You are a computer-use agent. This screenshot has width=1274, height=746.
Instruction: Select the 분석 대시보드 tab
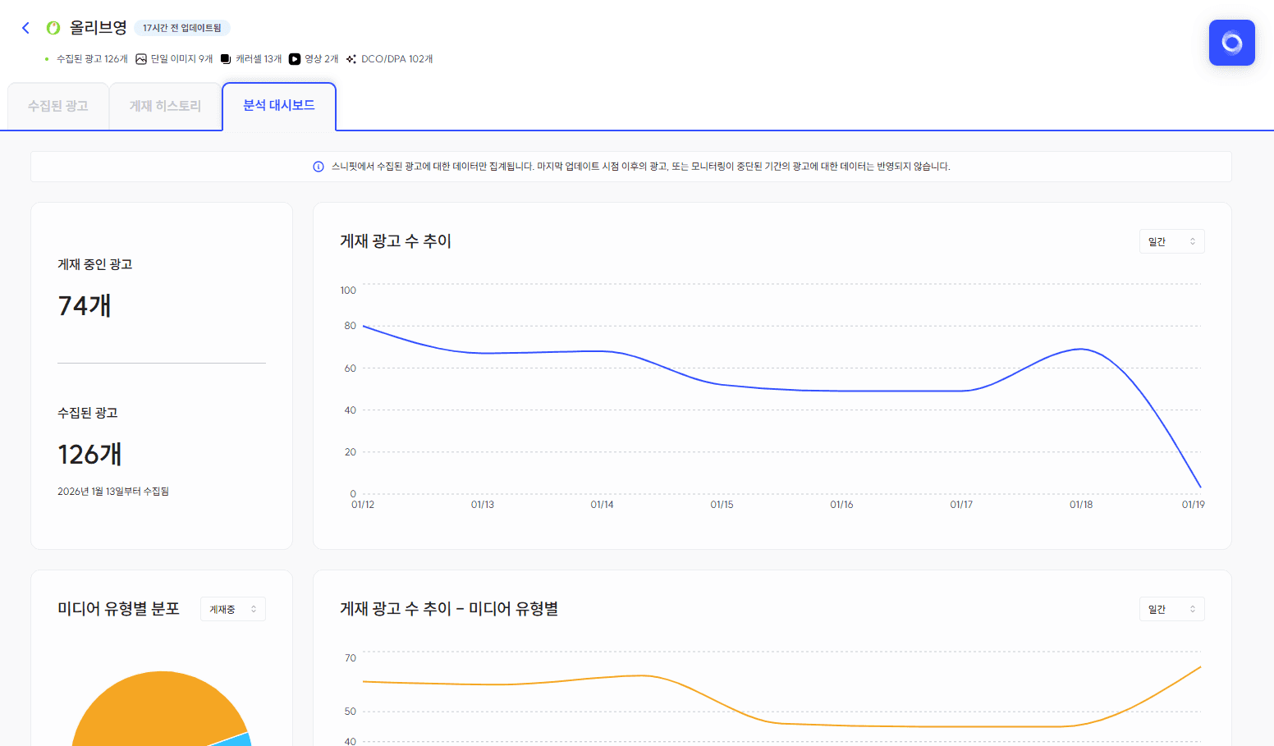coord(279,105)
